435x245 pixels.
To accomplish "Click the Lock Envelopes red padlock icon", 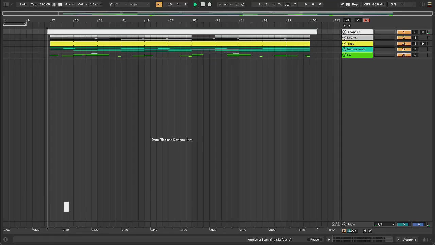I will (x=366, y=20).
